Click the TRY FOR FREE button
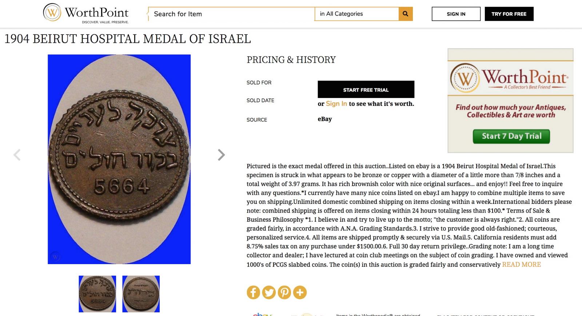582x316 pixels. click(509, 14)
